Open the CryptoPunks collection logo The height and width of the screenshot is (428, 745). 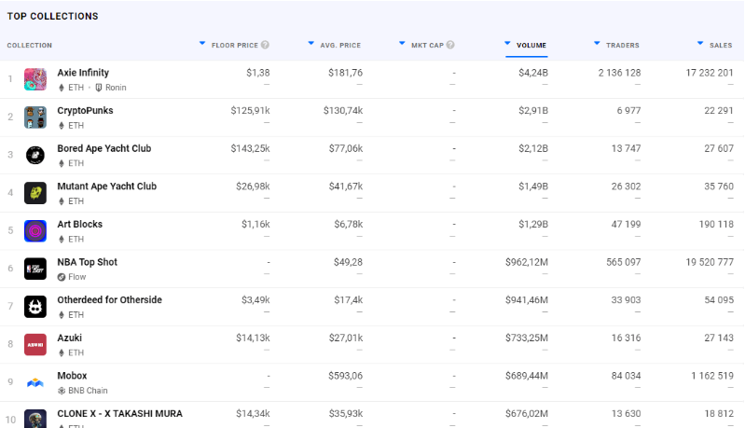(x=35, y=117)
